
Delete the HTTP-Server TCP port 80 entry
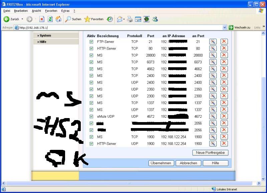[x=224, y=49]
